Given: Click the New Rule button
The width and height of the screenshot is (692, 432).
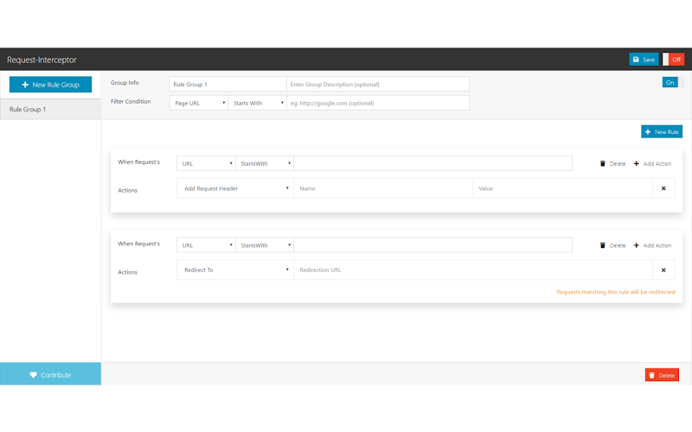Looking at the screenshot, I should point(662,132).
